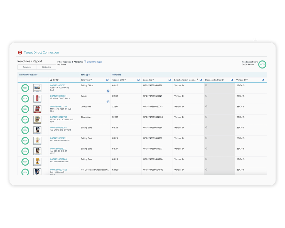This screenshot has height=228, width=285.
Task: Open GTIN 00747599322747 link
Action: (x=58, y=107)
